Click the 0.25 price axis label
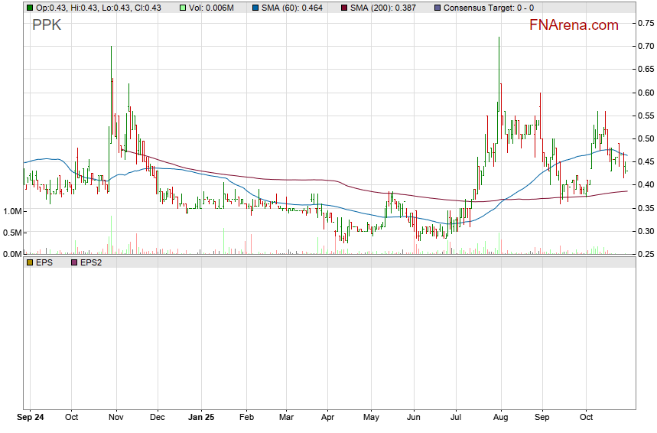The image size is (657, 433). pyautogui.click(x=646, y=254)
